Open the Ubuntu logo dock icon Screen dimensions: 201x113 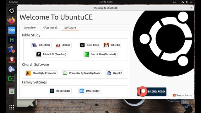coord(12,11)
